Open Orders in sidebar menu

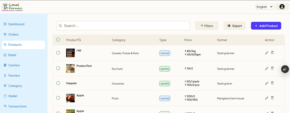[23, 34]
